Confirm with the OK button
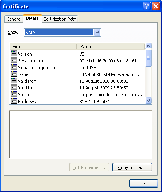The height and width of the screenshot is (192, 162). coord(143,184)
